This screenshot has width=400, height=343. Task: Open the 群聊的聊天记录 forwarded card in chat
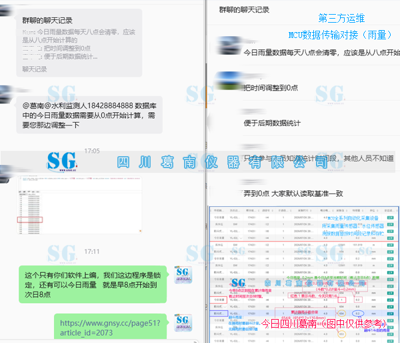79,43
